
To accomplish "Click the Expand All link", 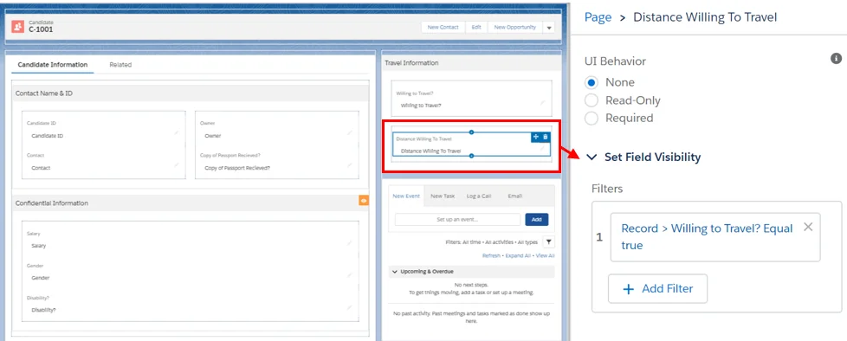I will (x=518, y=256).
